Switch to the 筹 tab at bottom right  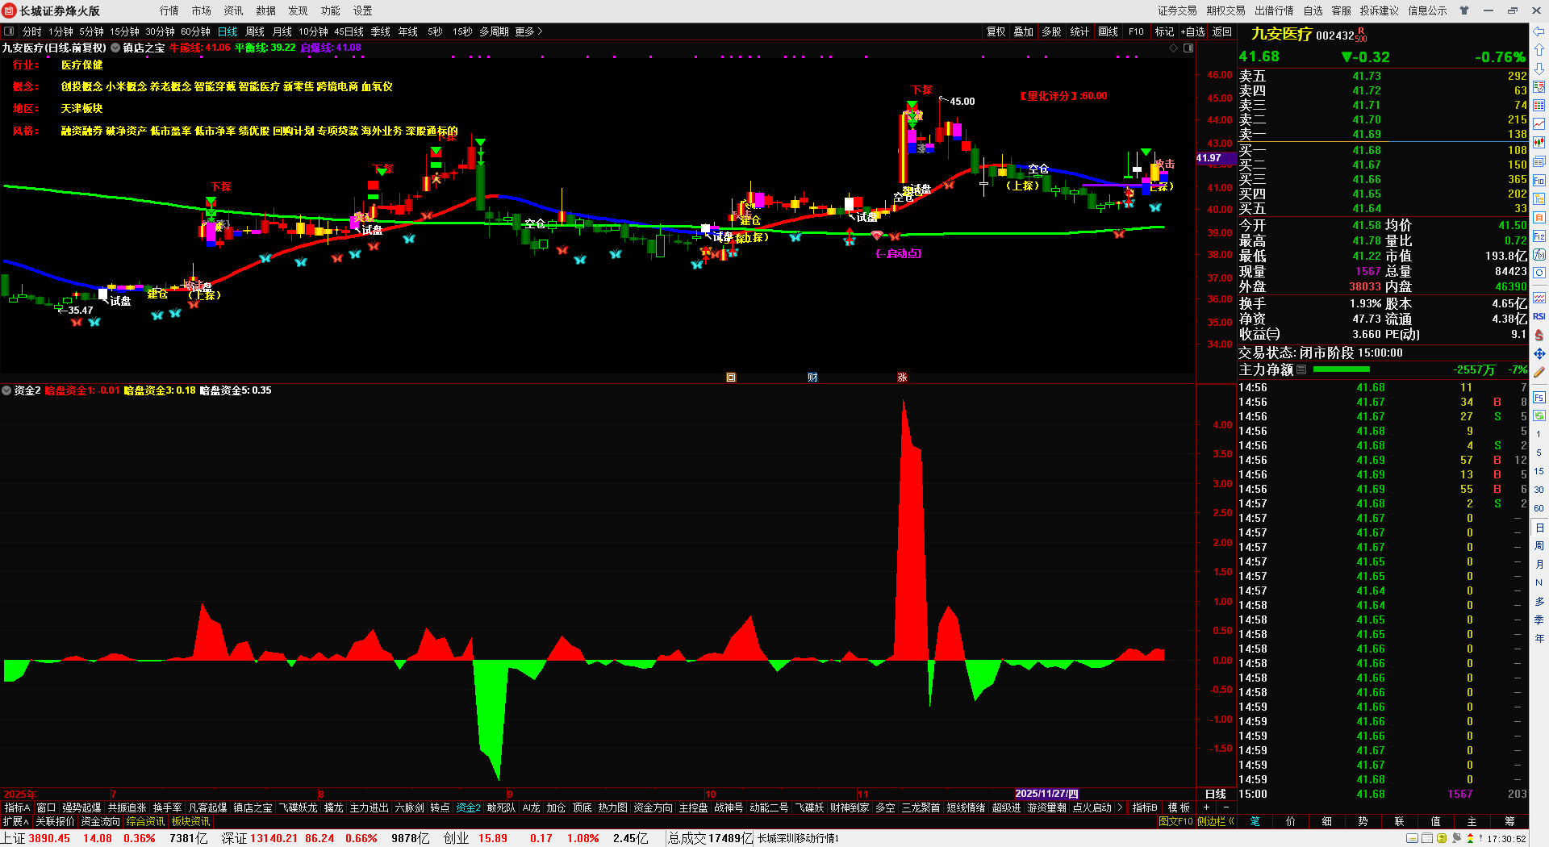pyautogui.click(x=1509, y=821)
